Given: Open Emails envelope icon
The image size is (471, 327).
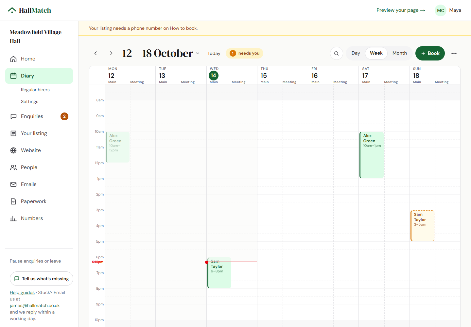Looking at the screenshot, I should 13,184.
